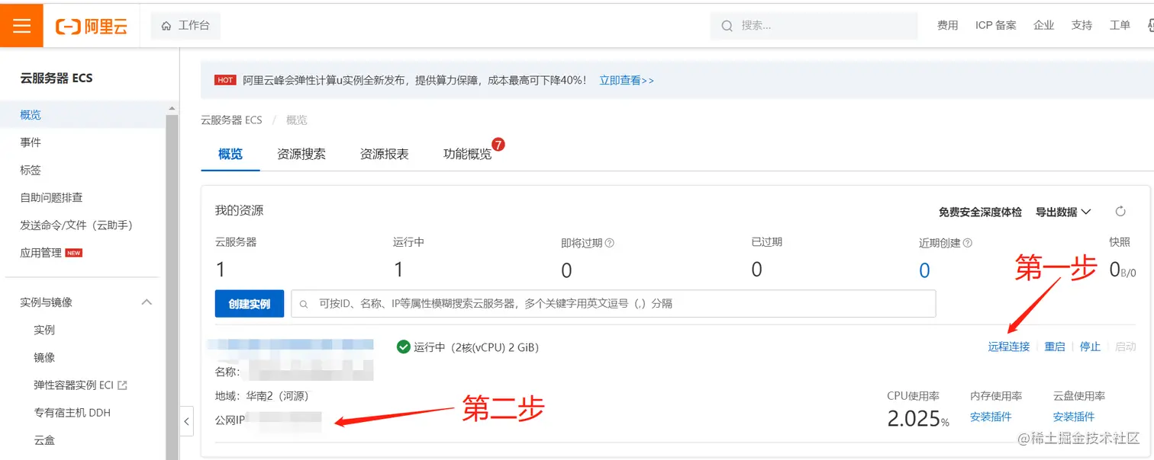Click the green 运行中 status icon
1154x460 pixels.
[404, 347]
